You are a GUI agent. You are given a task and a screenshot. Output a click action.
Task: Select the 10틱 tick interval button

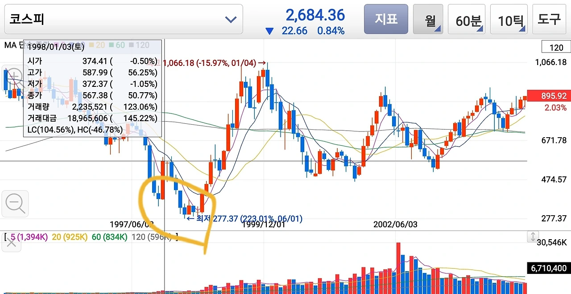click(x=509, y=19)
